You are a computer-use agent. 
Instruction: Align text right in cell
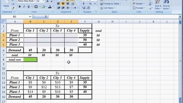point(67,4)
